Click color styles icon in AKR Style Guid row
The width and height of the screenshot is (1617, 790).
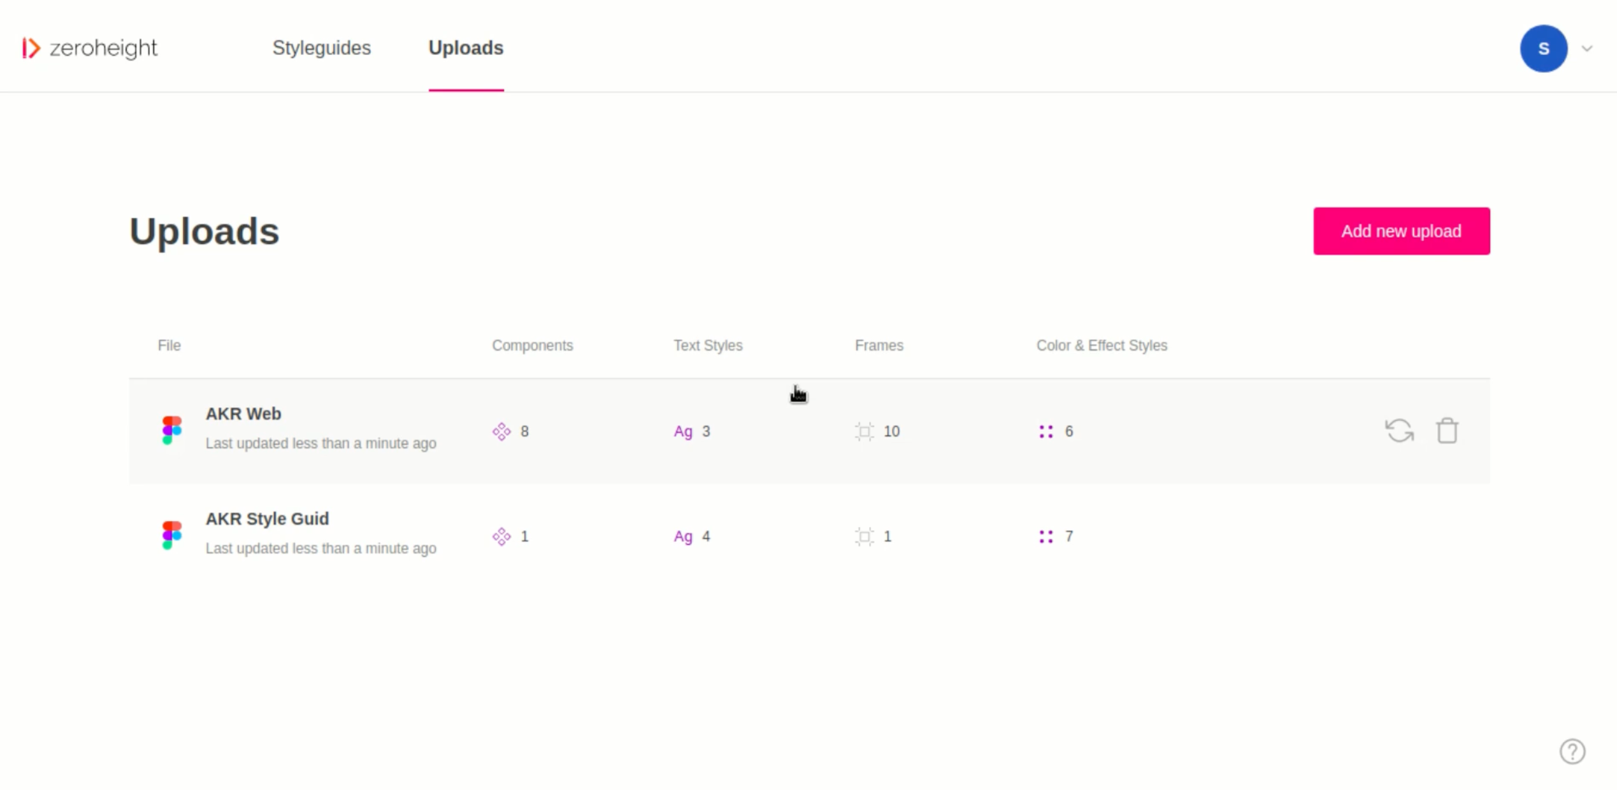tap(1046, 536)
